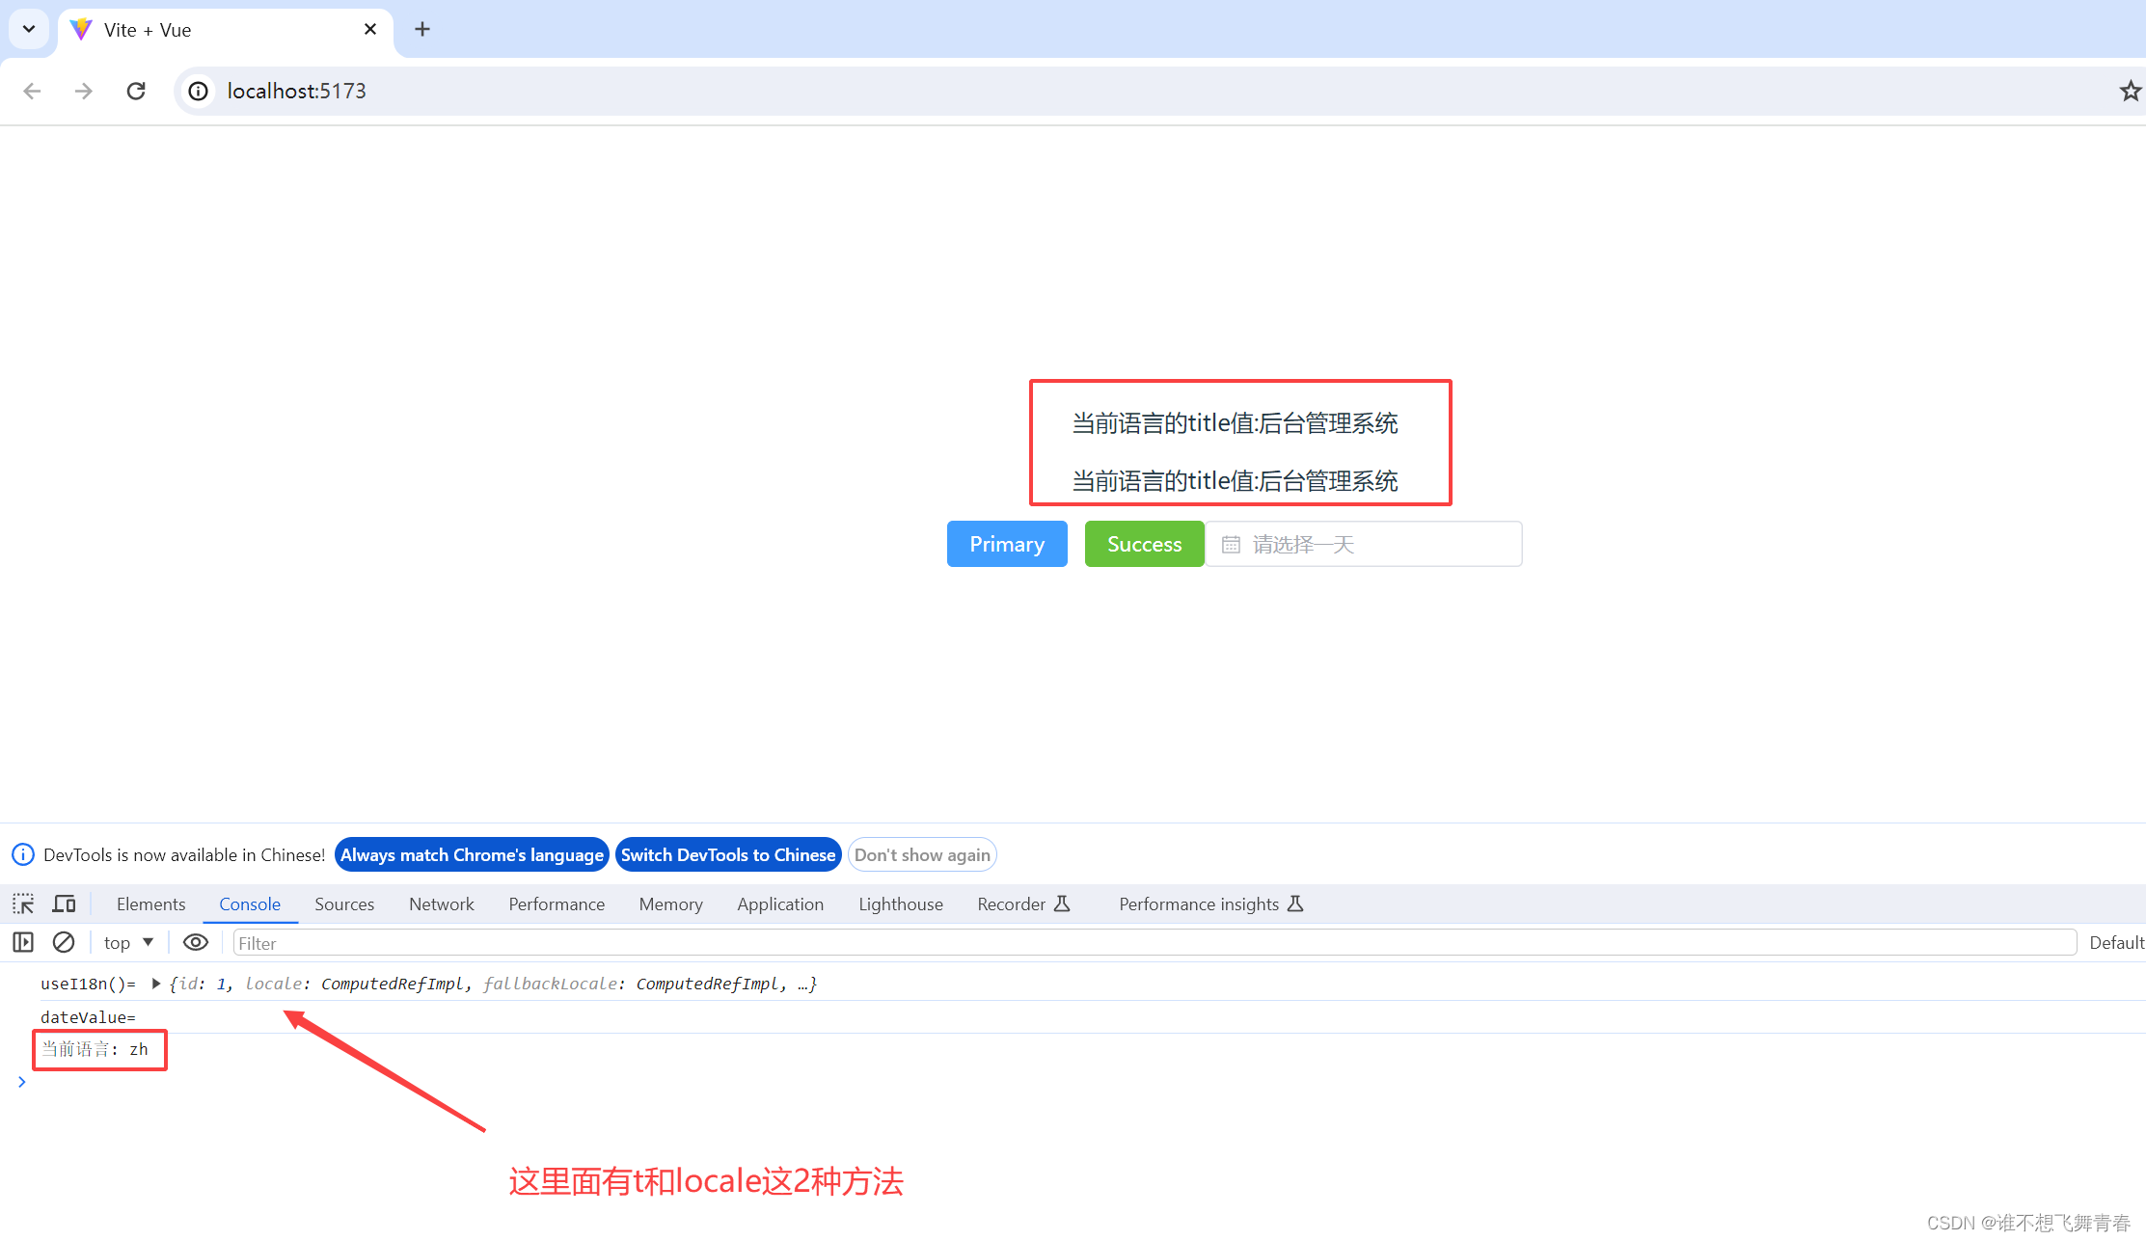Open the Application tab
Image resolution: width=2146 pixels, height=1241 pixels.
[780, 904]
